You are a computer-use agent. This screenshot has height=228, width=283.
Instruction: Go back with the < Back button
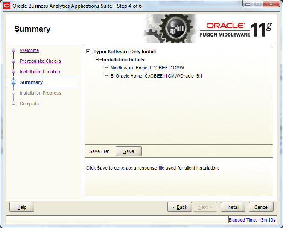point(180,207)
